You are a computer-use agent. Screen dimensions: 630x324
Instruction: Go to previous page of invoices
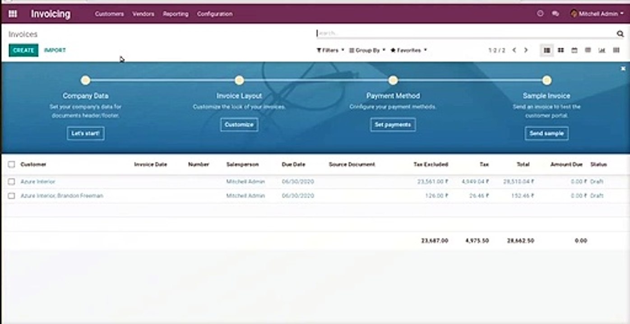click(514, 50)
